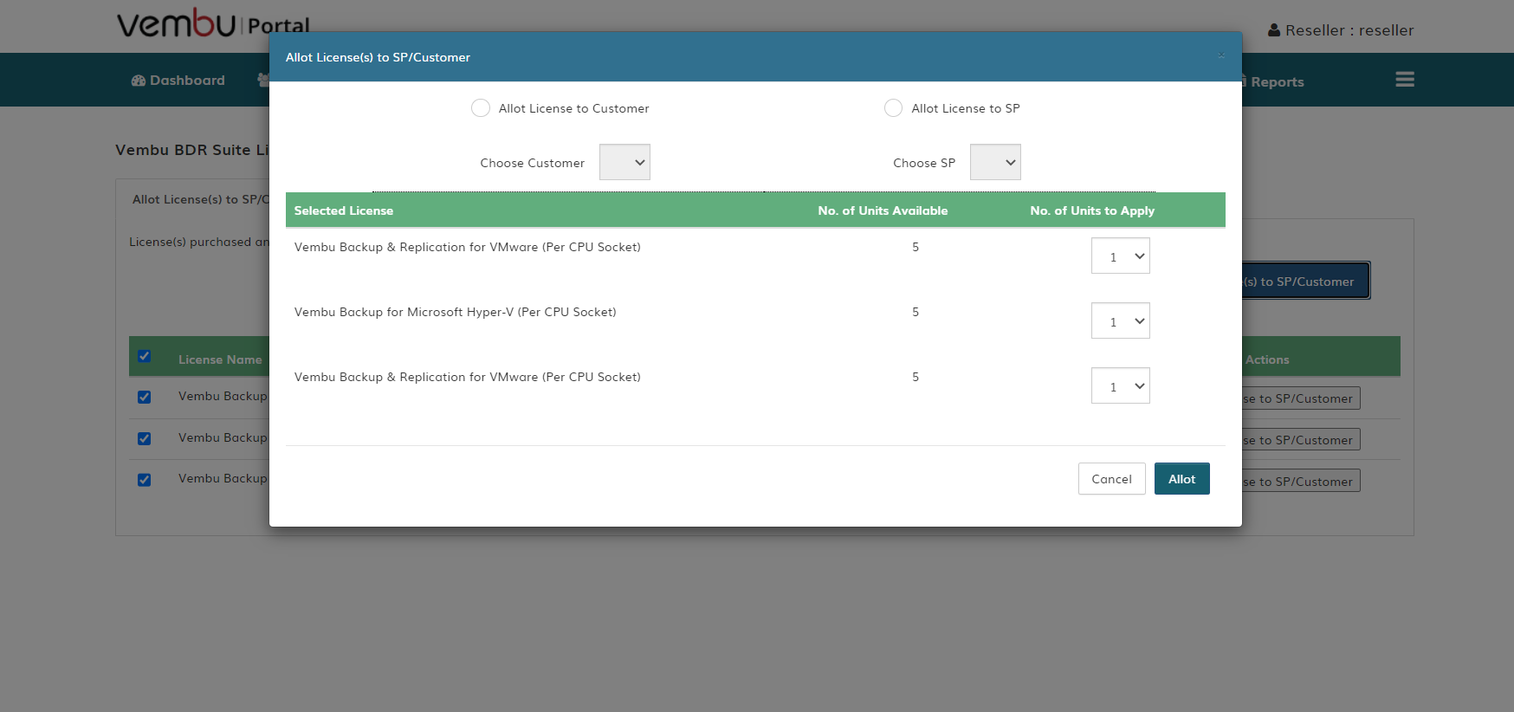Uncheck the first license row checkbox
Viewport: 1514px width, 712px height.
(145, 397)
